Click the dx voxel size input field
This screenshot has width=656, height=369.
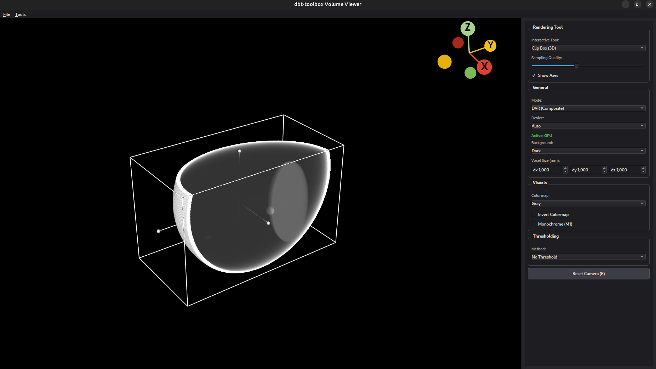tap(547, 170)
